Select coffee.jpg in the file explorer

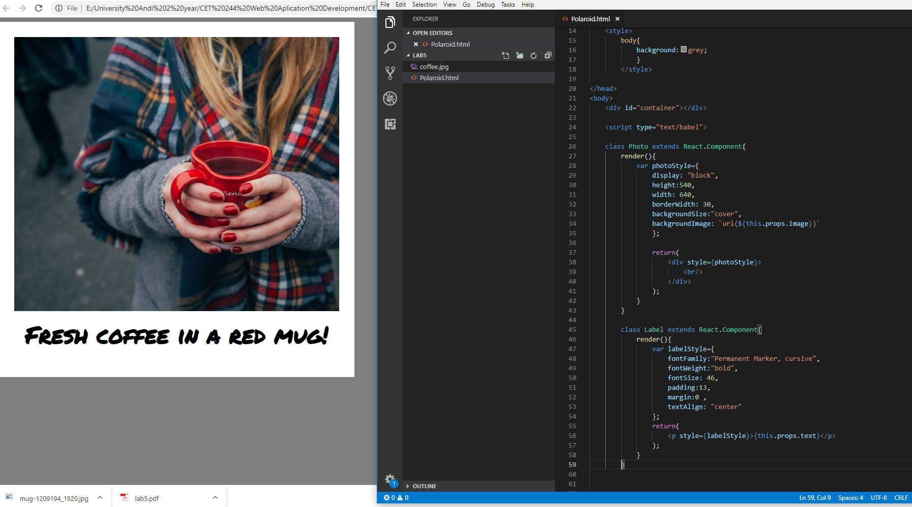tap(434, 66)
